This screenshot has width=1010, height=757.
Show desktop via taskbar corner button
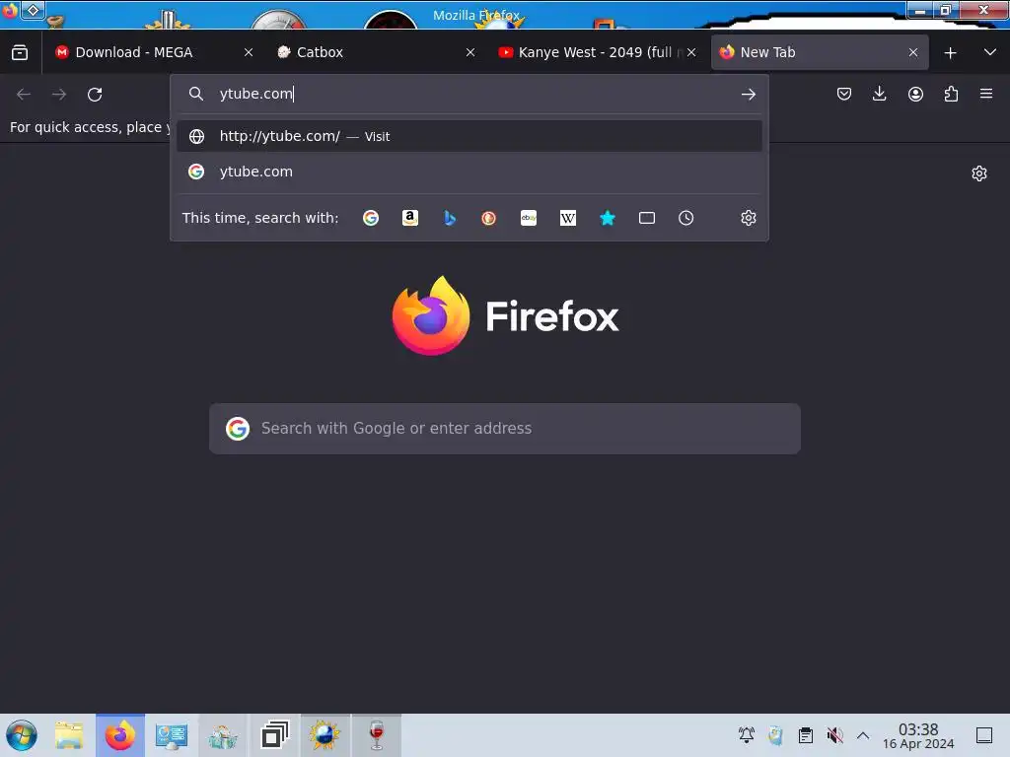pos(984,735)
